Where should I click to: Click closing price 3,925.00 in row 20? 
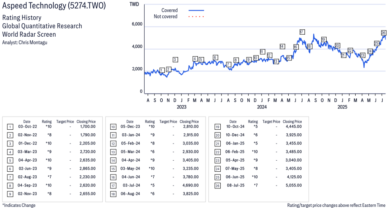pos(294,135)
